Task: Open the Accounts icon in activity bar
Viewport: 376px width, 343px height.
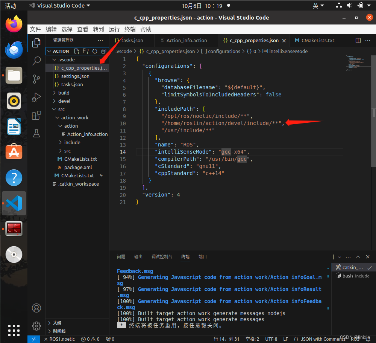Action: pyautogui.click(x=36, y=308)
